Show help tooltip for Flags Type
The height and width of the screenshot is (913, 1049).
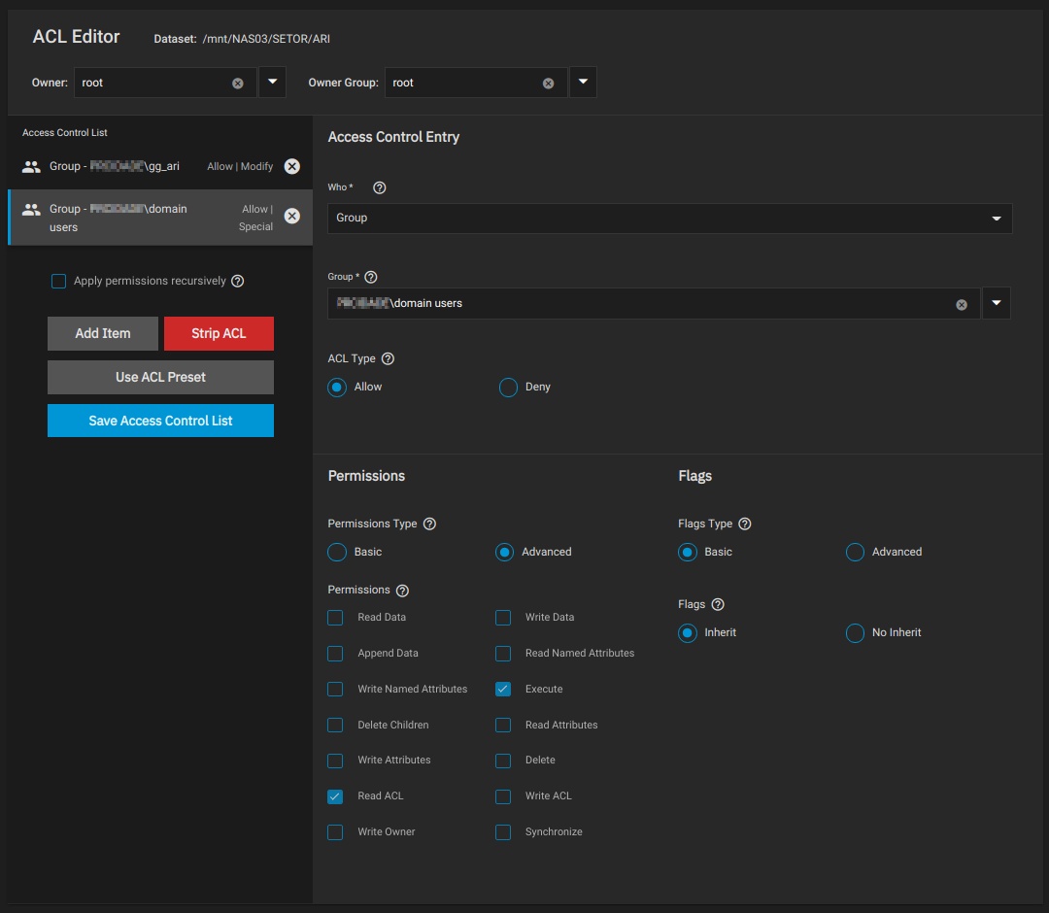pos(745,524)
